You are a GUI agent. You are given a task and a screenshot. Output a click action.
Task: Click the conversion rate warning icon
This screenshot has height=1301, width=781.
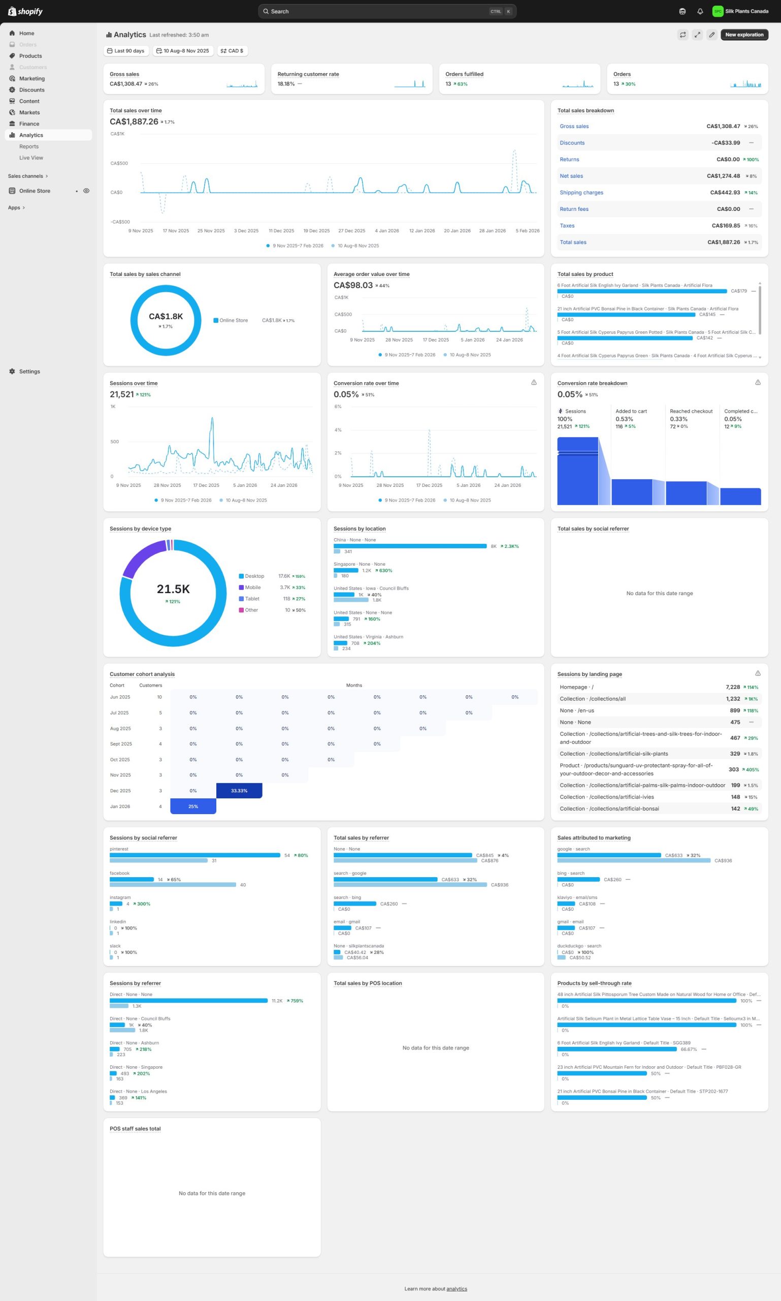click(x=534, y=382)
